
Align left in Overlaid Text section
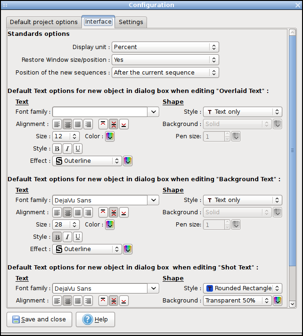[x=57, y=124]
